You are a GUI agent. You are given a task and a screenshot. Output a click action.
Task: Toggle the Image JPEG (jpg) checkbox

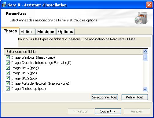click(x=8, y=78)
